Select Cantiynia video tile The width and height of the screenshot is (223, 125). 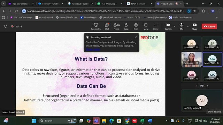tap(191, 59)
